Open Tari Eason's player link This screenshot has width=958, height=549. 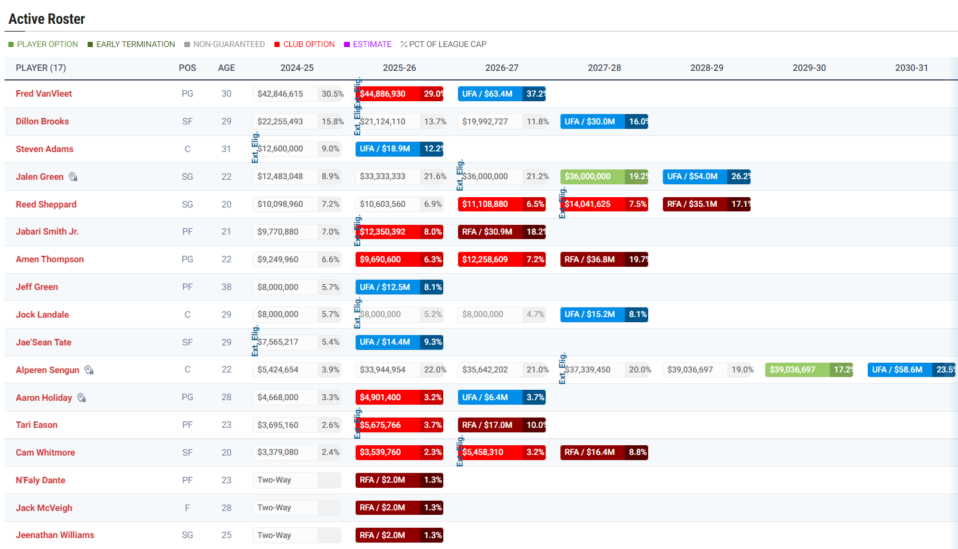tap(37, 425)
